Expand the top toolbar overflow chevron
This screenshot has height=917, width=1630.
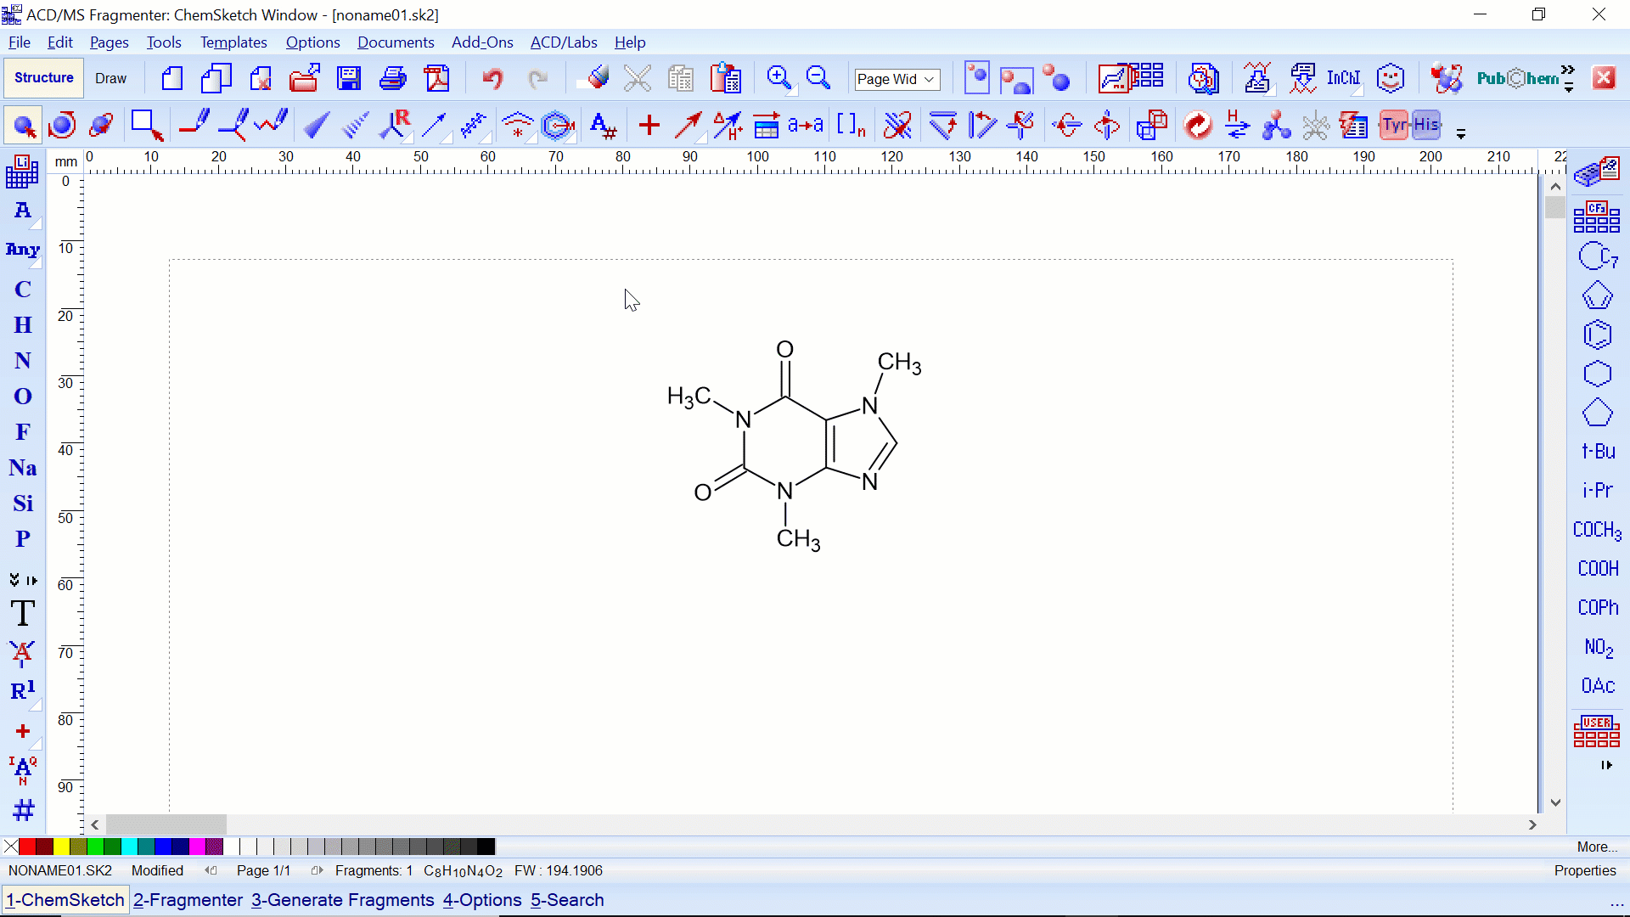[1568, 70]
